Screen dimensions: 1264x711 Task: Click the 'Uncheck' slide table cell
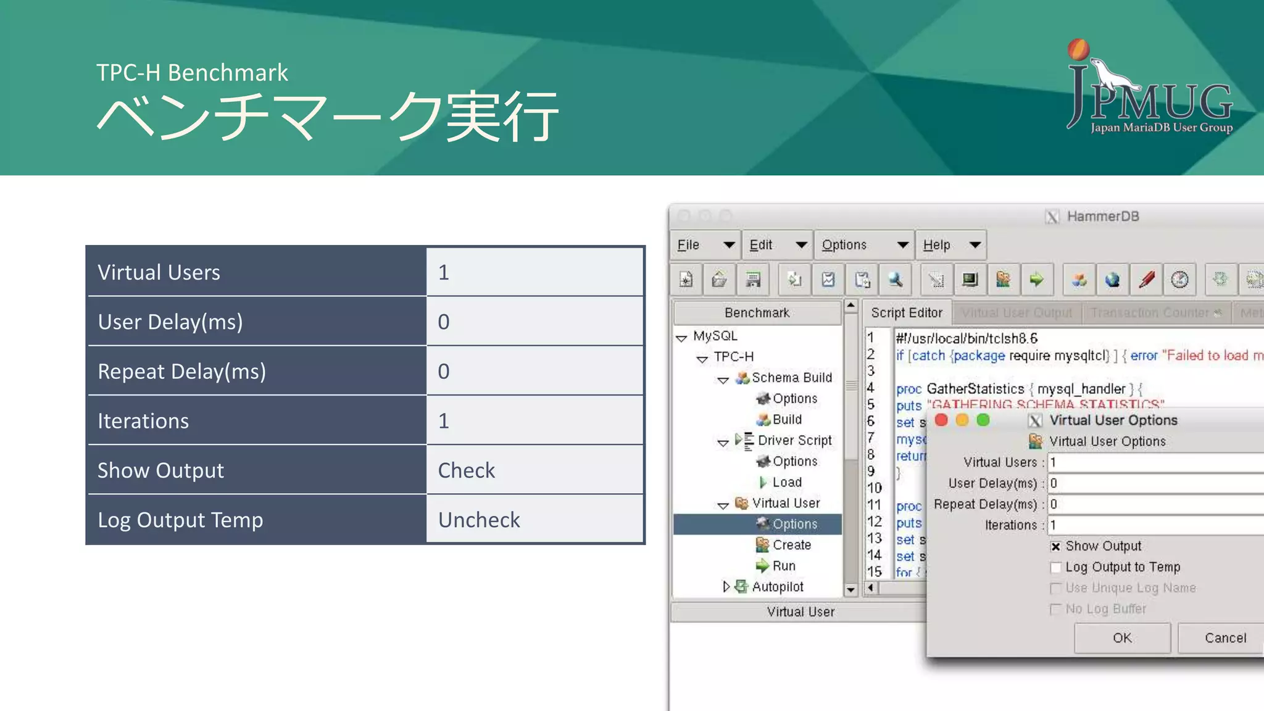pyautogui.click(x=535, y=520)
